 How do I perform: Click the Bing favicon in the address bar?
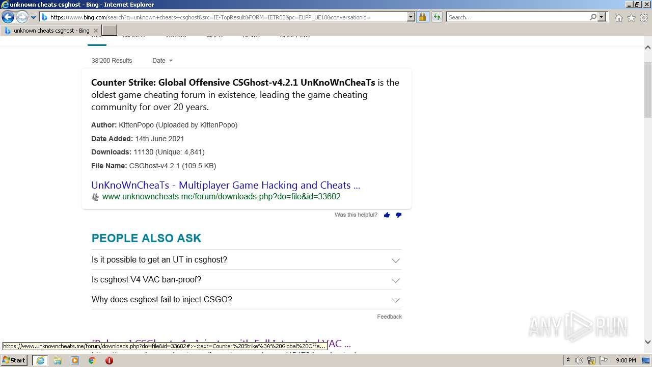(44, 17)
